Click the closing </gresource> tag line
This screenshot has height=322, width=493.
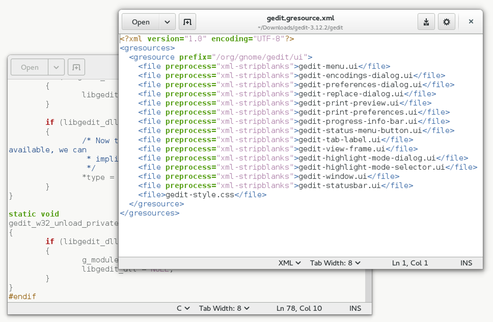pyautogui.click(x=156, y=204)
